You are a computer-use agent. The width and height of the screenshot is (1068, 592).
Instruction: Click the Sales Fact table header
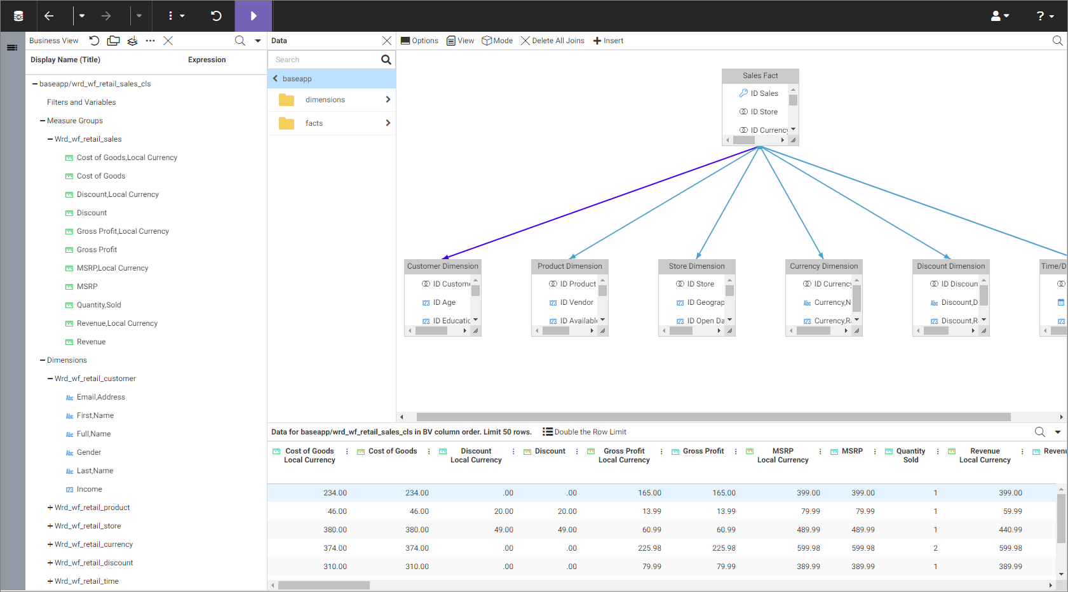[x=760, y=76]
